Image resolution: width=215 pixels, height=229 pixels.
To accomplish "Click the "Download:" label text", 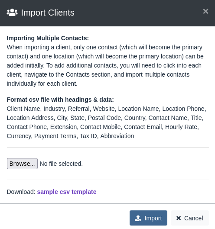I will 21,192.
